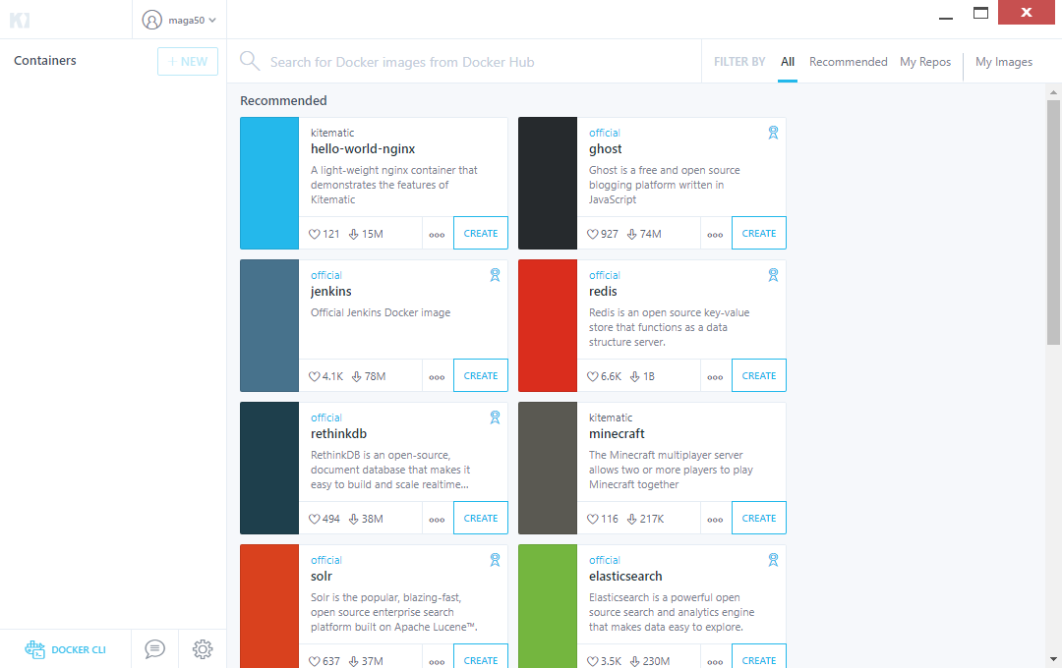Create a redis container

[x=758, y=375]
